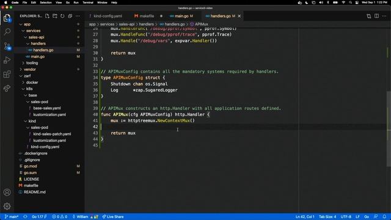Viewport: 391px width, 220px height.
Task: Click the Wi-Fi icon in menu bar
Action: 343,2
